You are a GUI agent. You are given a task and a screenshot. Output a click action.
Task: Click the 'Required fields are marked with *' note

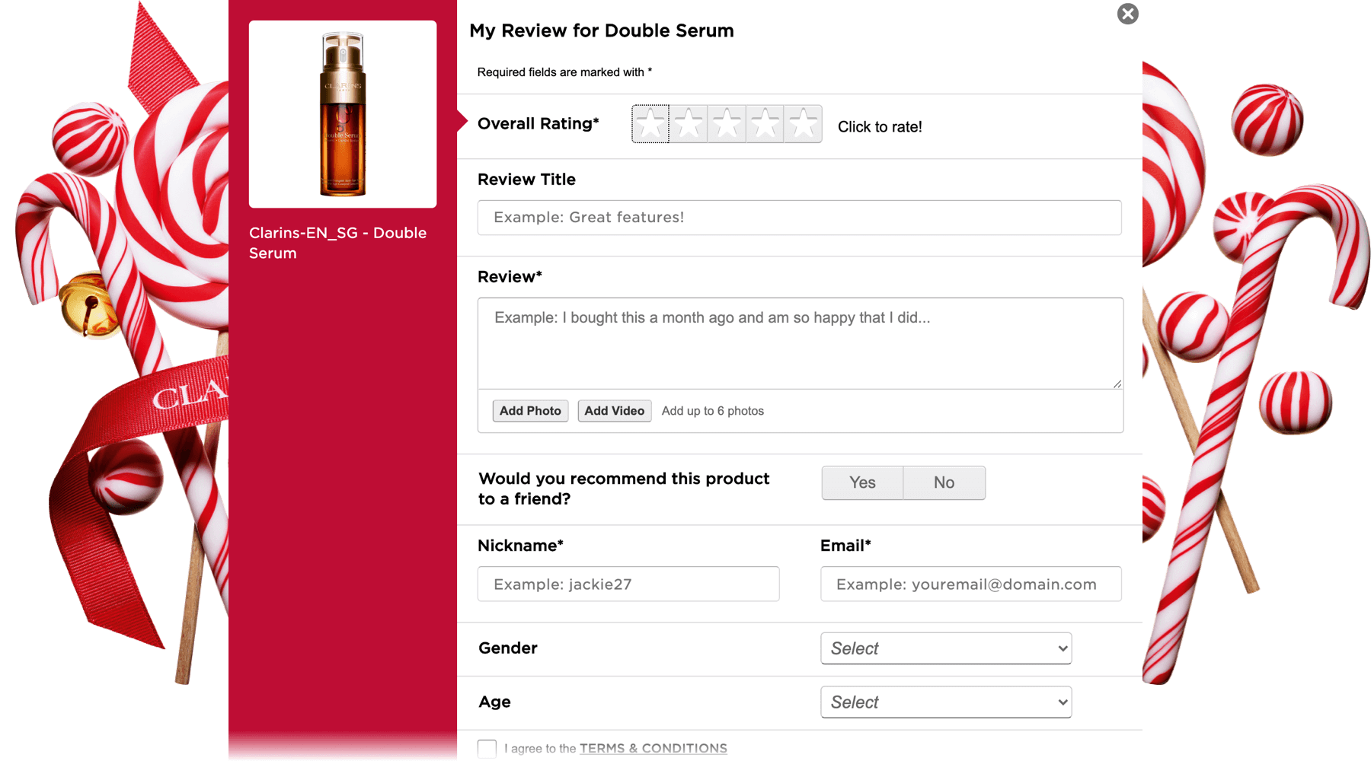pyautogui.click(x=564, y=72)
